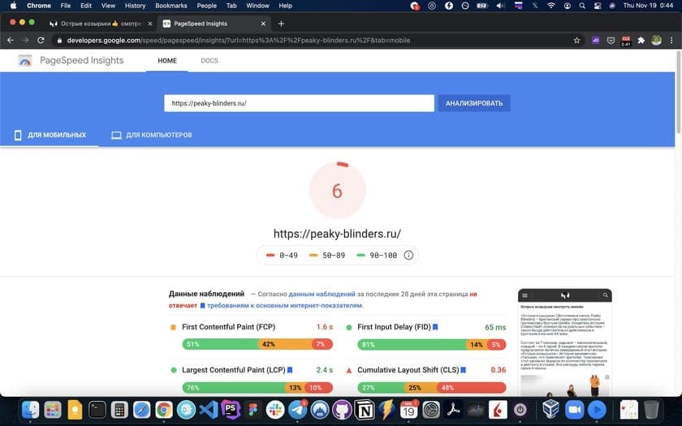The width and height of the screenshot is (682, 426).
Task: Click the volume icon in the menu bar
Action: [x=501, y=6]
